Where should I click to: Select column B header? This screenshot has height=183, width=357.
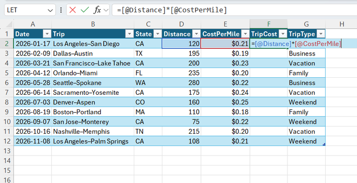coord(93,24)
